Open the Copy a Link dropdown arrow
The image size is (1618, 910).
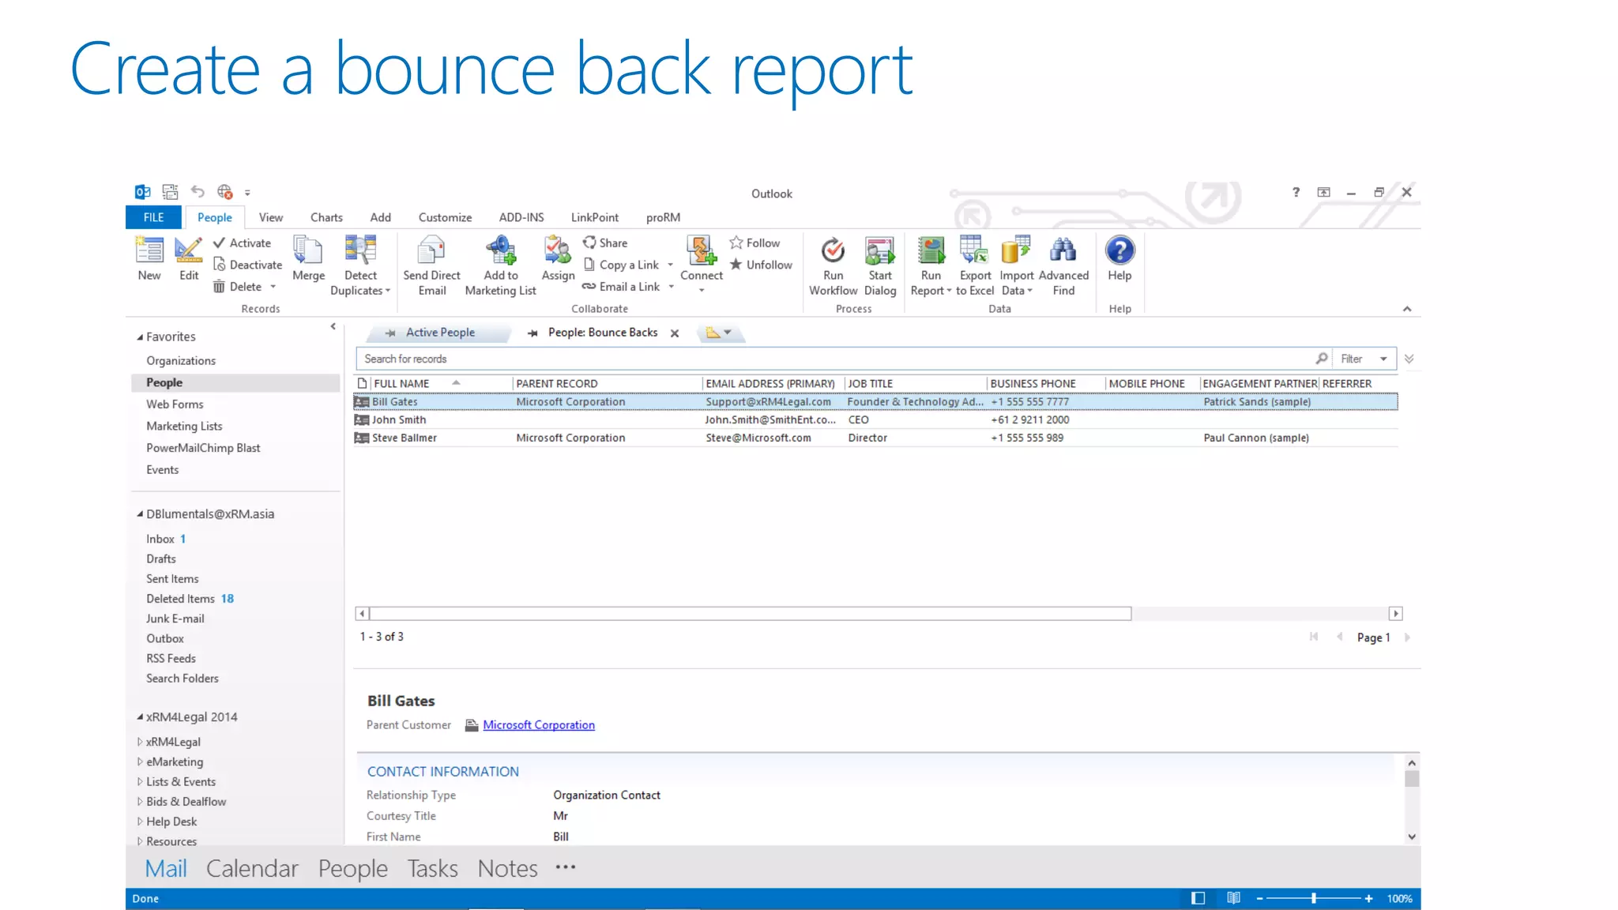(x=671, y=265)
